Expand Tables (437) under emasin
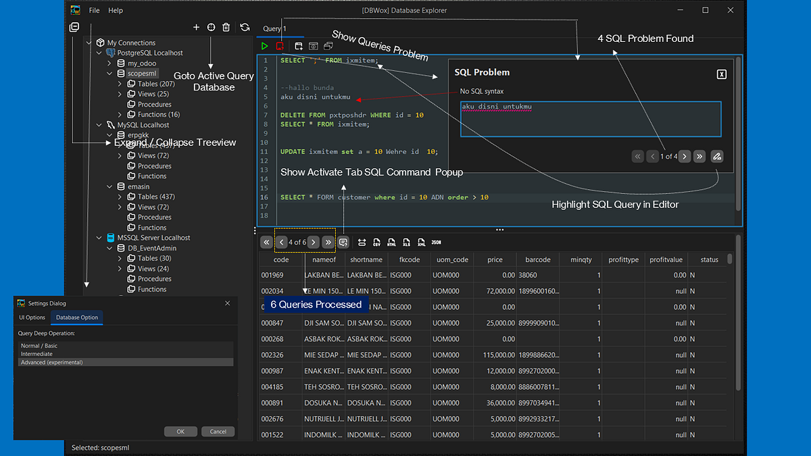Image resolution: width=811 pixels, height=456 pixels. pos(120,197)
